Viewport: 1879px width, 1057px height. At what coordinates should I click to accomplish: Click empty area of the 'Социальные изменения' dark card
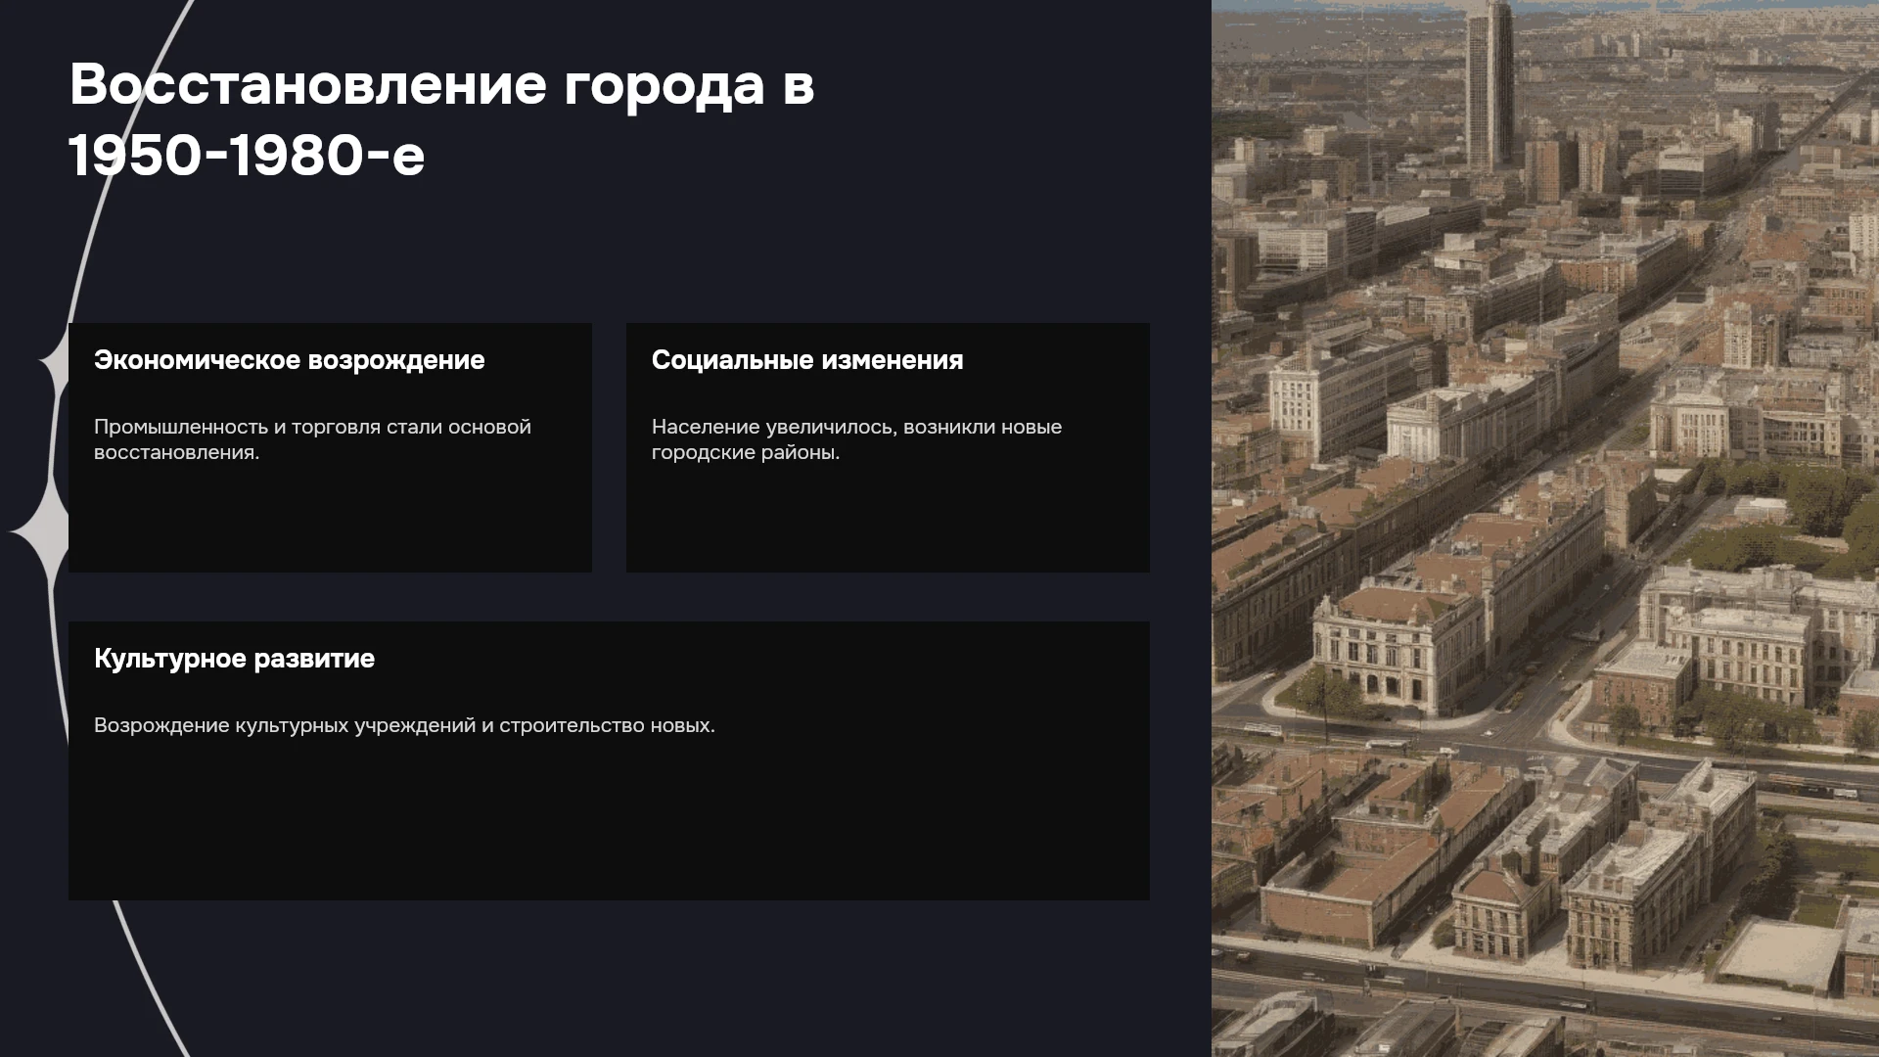point(888,519)
